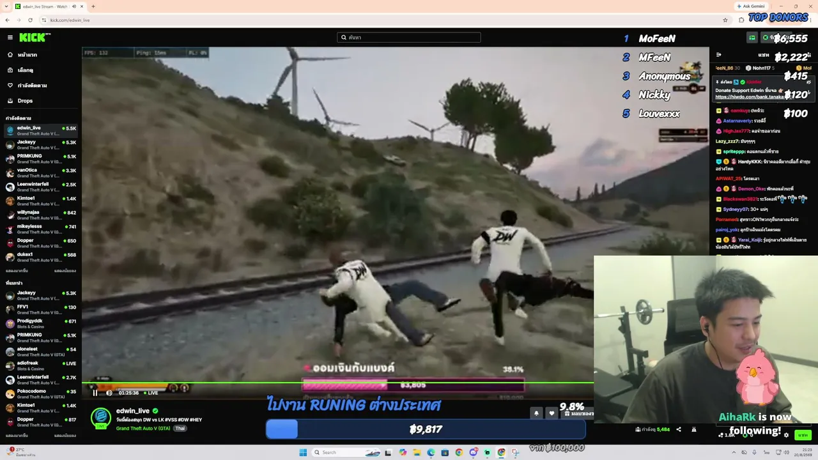The height and width of the screenshot is (460, 818).
Task: Bookmark this page with the star icon
Action: [725, 20]
